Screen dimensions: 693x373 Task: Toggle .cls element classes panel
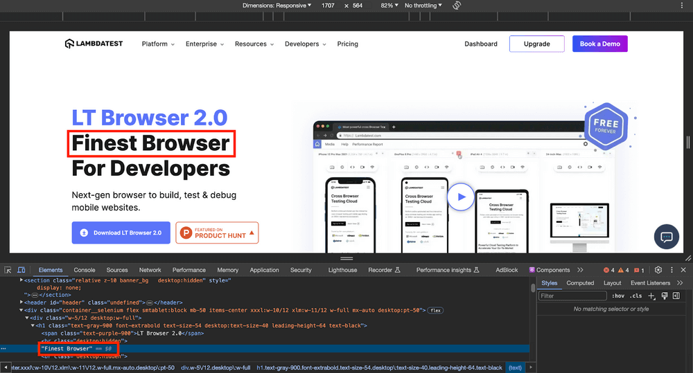[636, 295]
